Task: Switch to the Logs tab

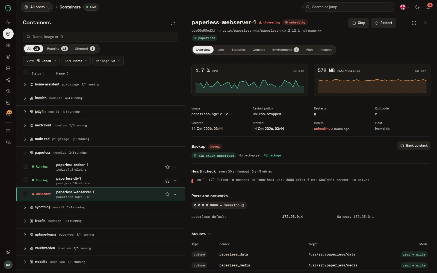Action: tap(221, 50)
